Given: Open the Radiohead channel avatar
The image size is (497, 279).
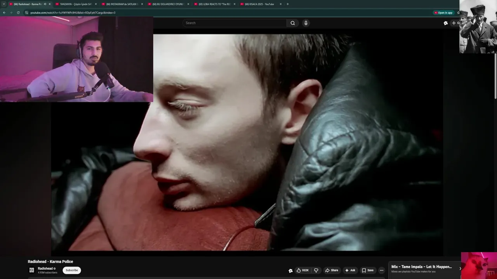Looking at the screenshot, I should coord(32,270).
